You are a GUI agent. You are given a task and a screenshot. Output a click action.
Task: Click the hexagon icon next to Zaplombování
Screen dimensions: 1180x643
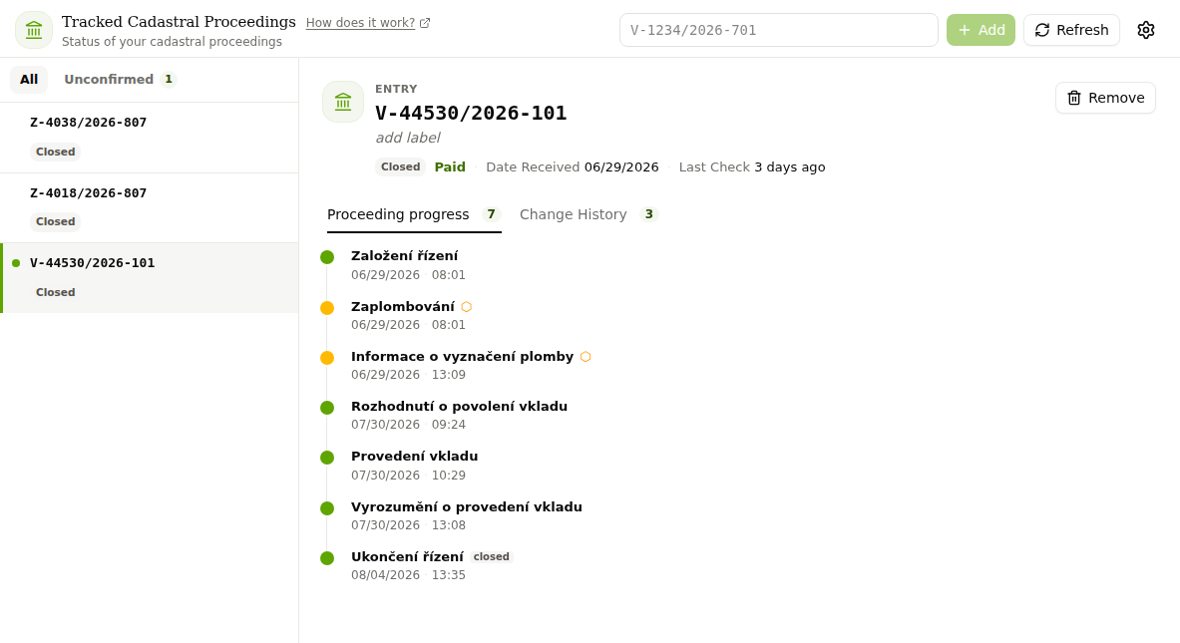(x=467, y=307)
